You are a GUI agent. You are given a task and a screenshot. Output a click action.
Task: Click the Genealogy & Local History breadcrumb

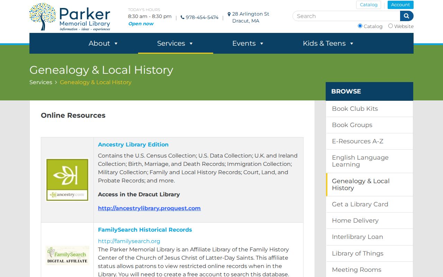coord(96,82)
